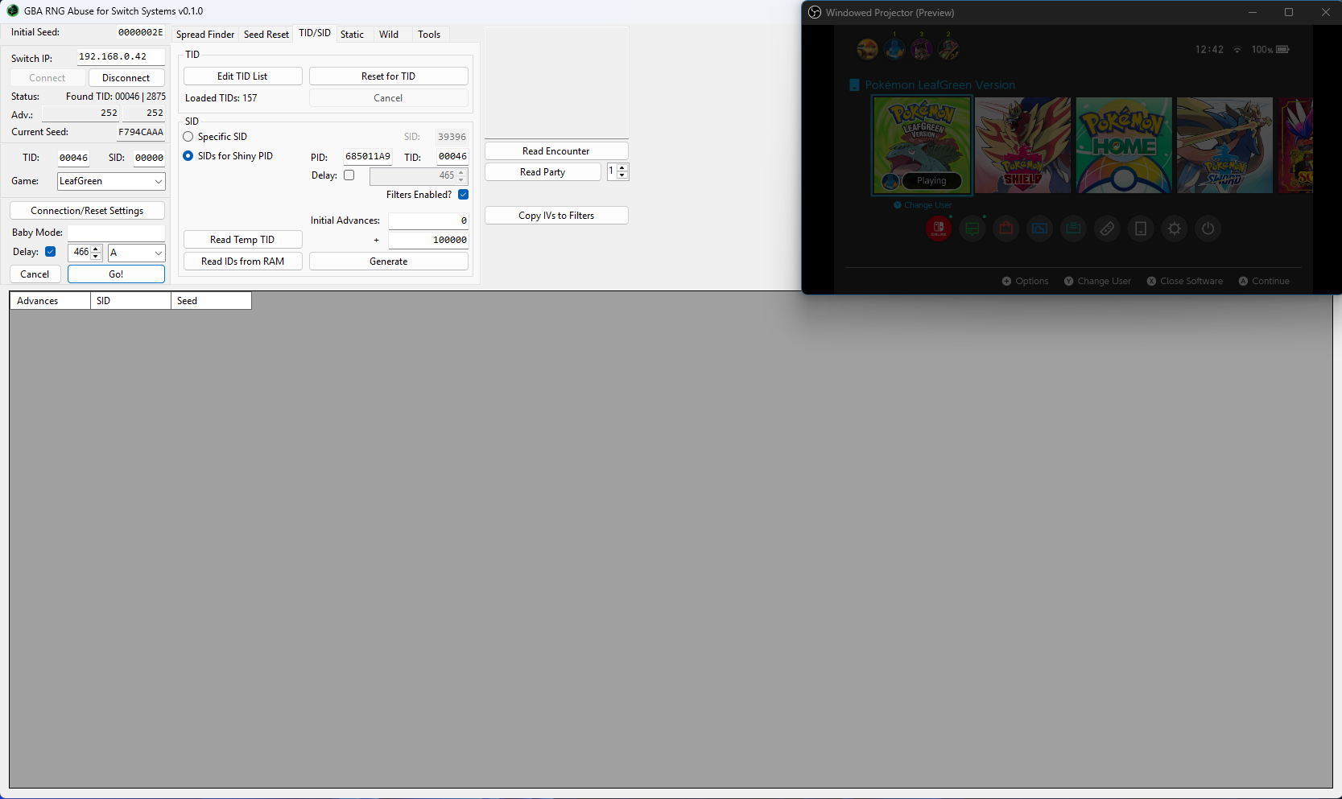Open Connection/Reset Settings
Image resolution: width=1342 pixels, height=799 pixels.
coord(87,211)
